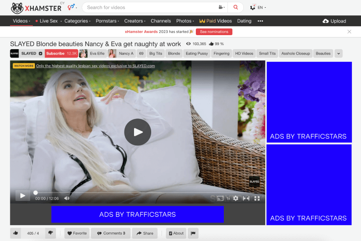This screenshot has width=361, height=241.
Task: Open Paid Videos section
Action: point(216,21)
